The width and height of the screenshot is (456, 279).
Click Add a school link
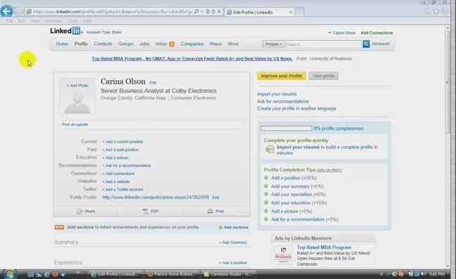pyautogui.click(x=115, y=158)
